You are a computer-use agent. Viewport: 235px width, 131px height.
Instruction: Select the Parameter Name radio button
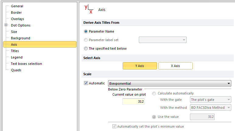86,31
